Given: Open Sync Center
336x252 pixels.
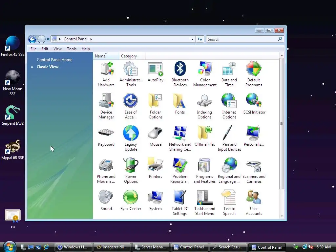Looking at the screenshot, I should pyautogui.click(x=131, y=200).
